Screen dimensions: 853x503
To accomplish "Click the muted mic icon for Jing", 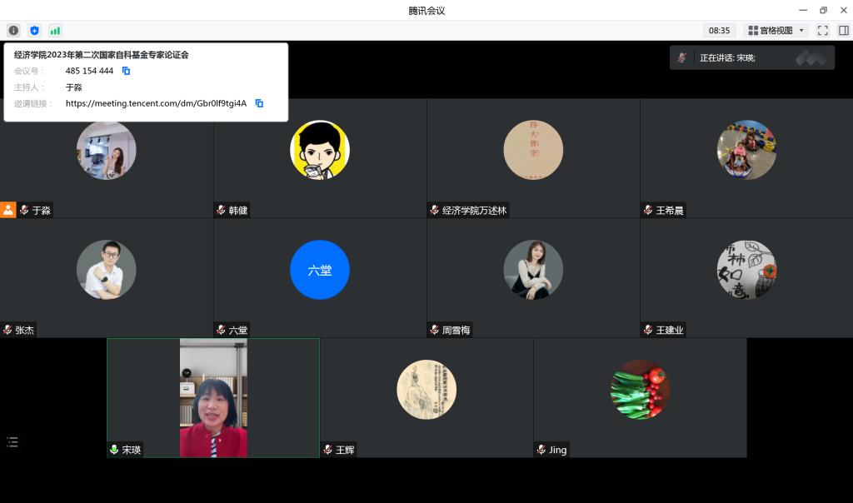I will pos(541,450).
